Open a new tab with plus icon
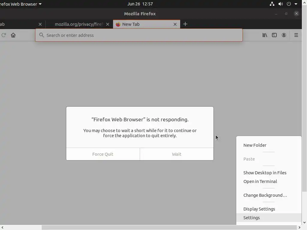 tap(185, 24)
